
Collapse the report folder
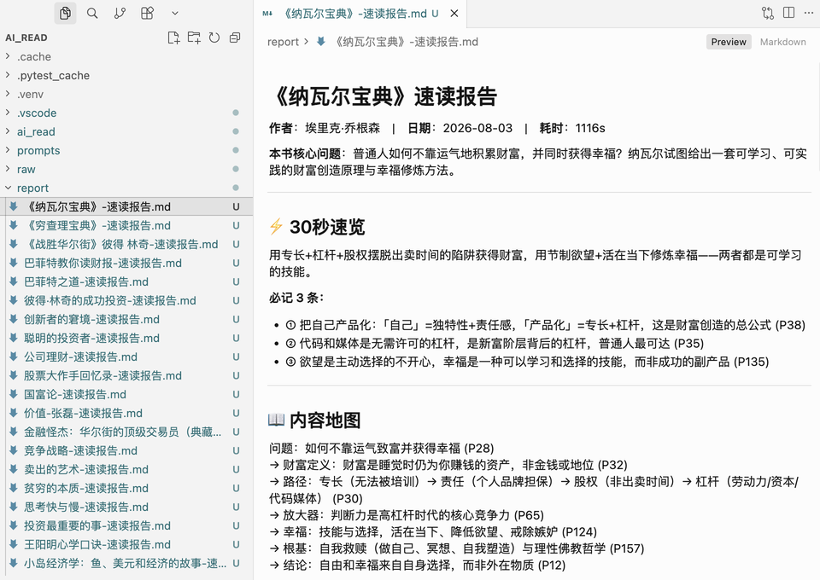point(126,188)
